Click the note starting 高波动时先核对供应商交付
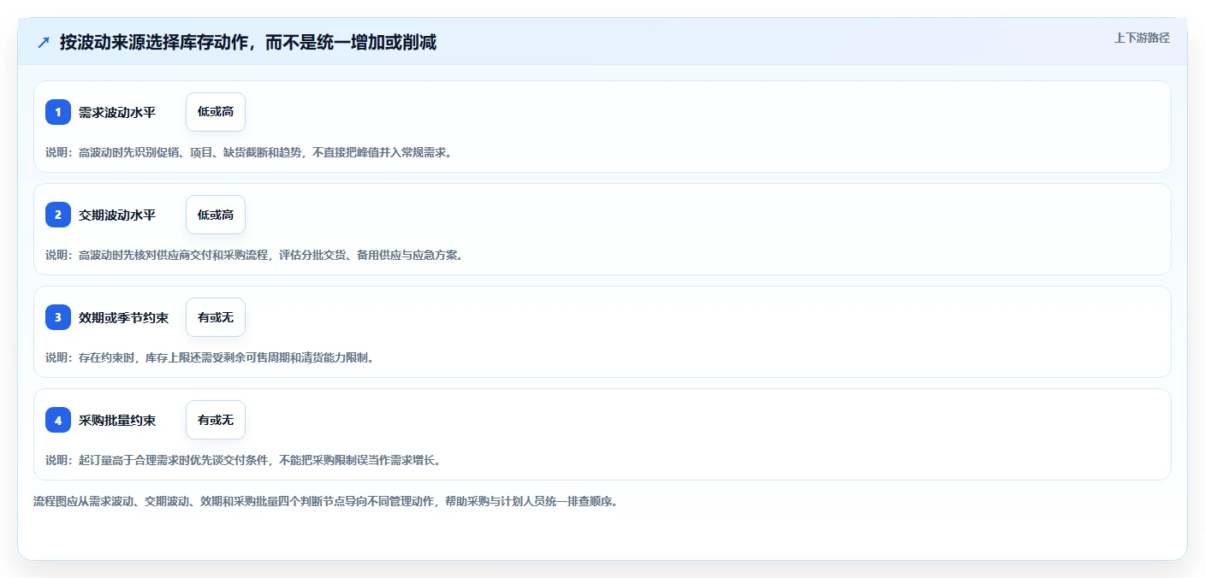 pos(254,255)
